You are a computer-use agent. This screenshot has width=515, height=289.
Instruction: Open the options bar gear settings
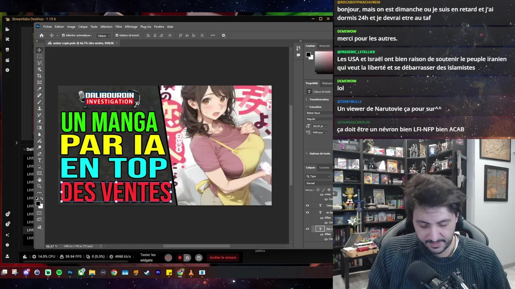coord(224,35)
